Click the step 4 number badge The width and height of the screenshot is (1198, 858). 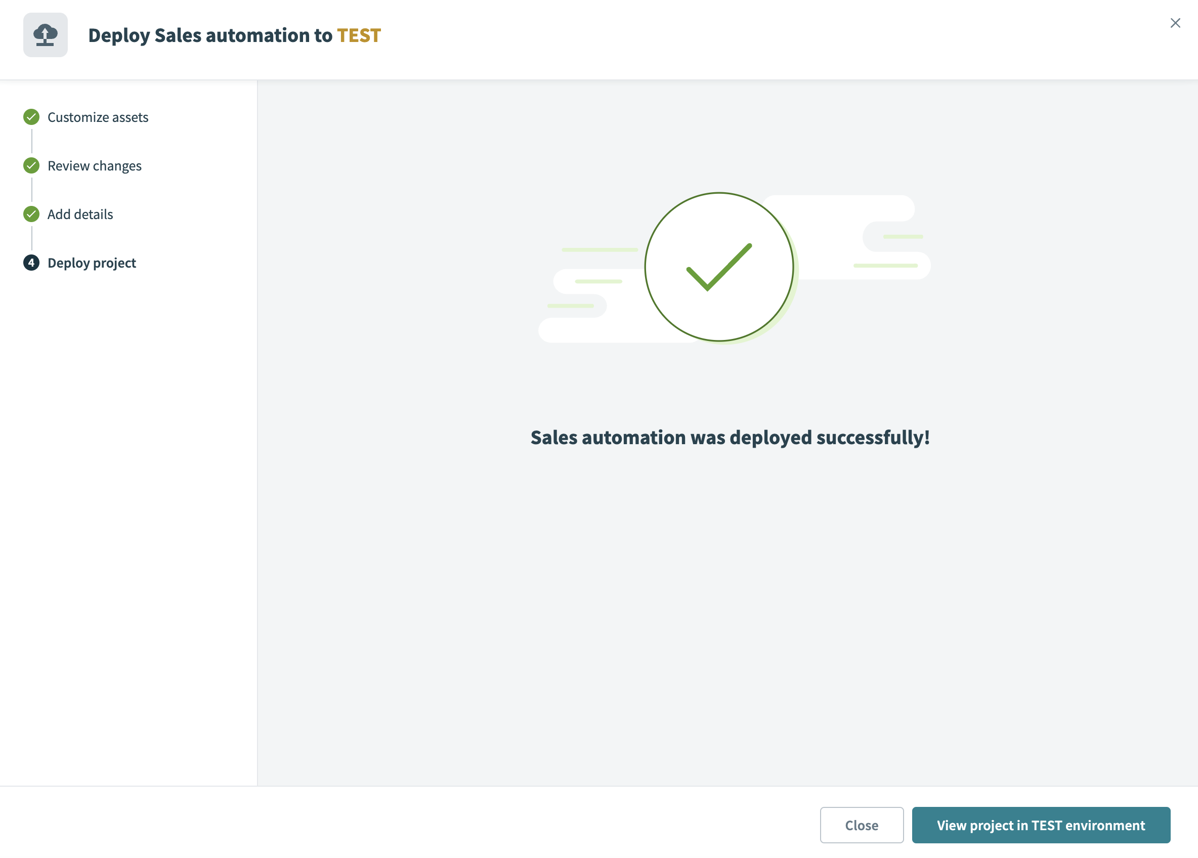[x=31, y=263]
